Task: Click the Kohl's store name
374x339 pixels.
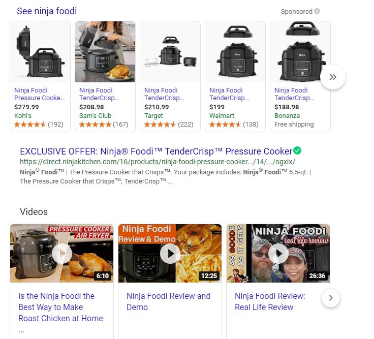Action: coord(23,115)
